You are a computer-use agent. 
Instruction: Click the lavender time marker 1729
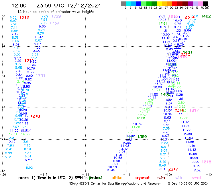[56, 16]
